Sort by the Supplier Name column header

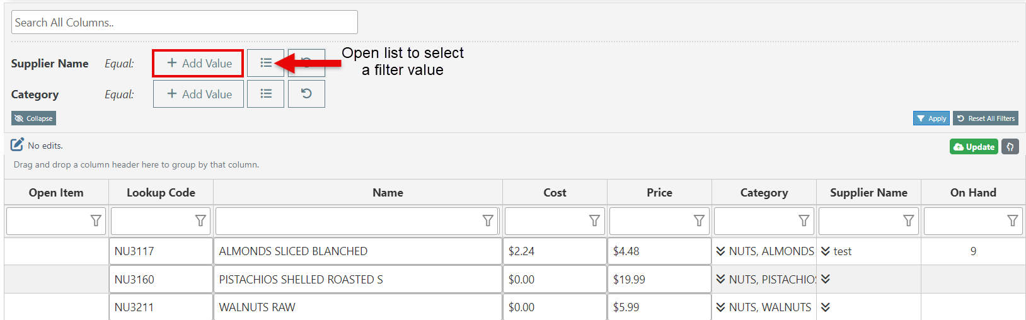coord(868,193)
